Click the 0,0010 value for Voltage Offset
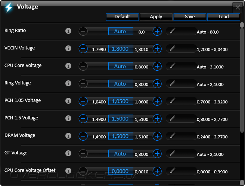Screen dimensions: 245x186 pyautogui.click(x=142, y=172)
